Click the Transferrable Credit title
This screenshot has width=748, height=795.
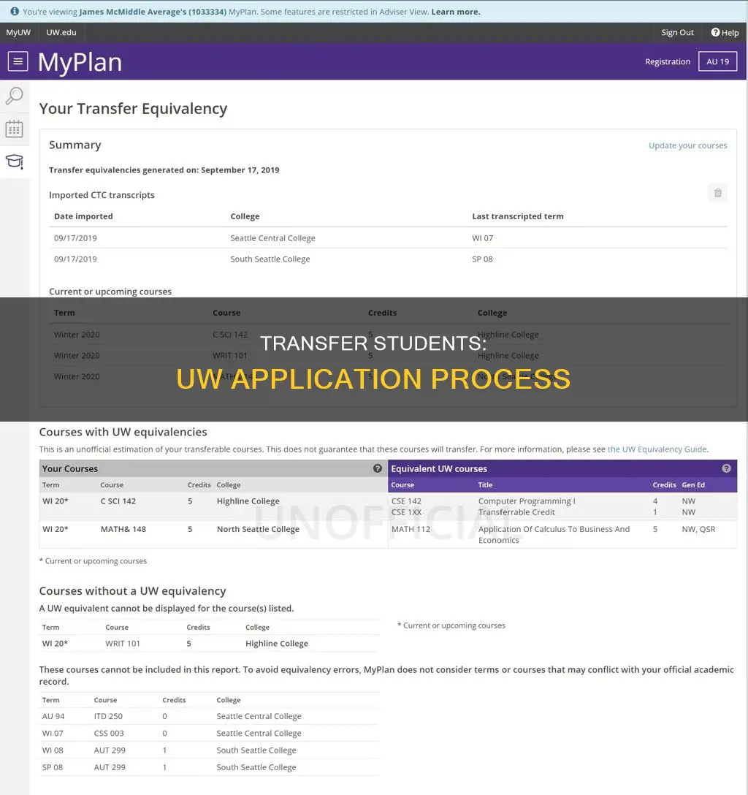coord(516,512)
